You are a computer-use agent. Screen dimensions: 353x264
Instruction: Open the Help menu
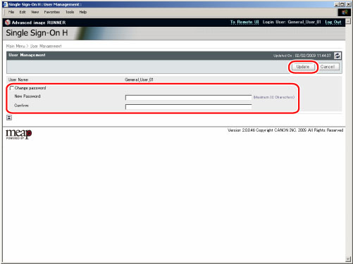pyautogui.click(x=83, y=12)
